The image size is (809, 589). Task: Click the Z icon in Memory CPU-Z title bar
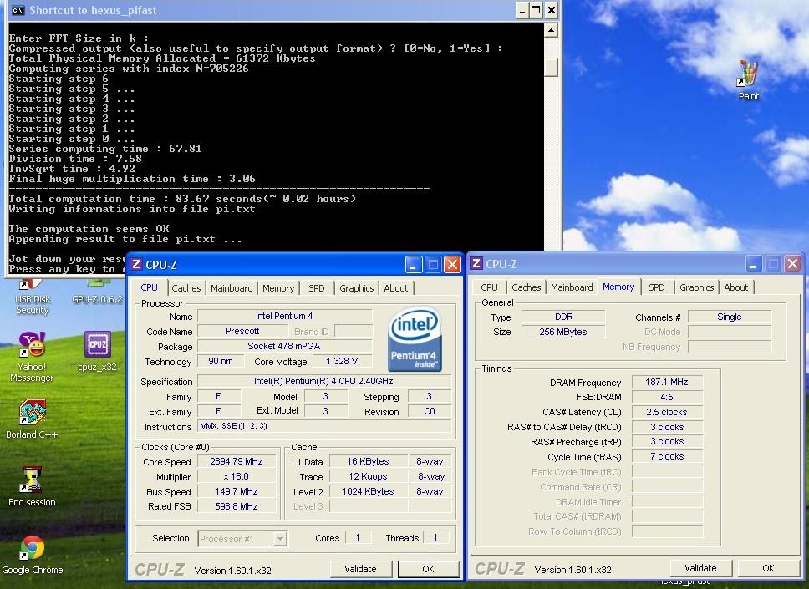pyautogui.click(x=476, y=263)
